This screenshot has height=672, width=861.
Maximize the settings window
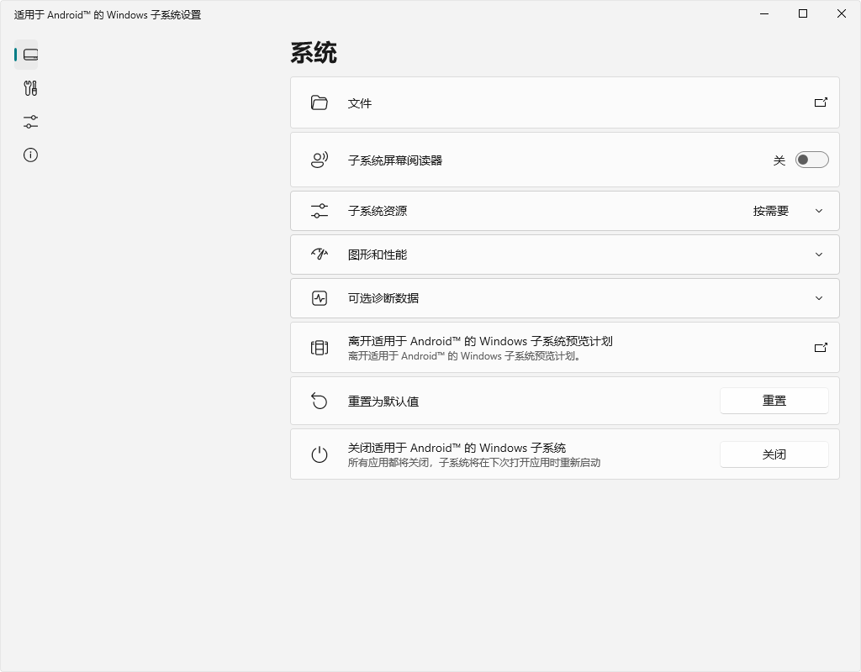803,13
